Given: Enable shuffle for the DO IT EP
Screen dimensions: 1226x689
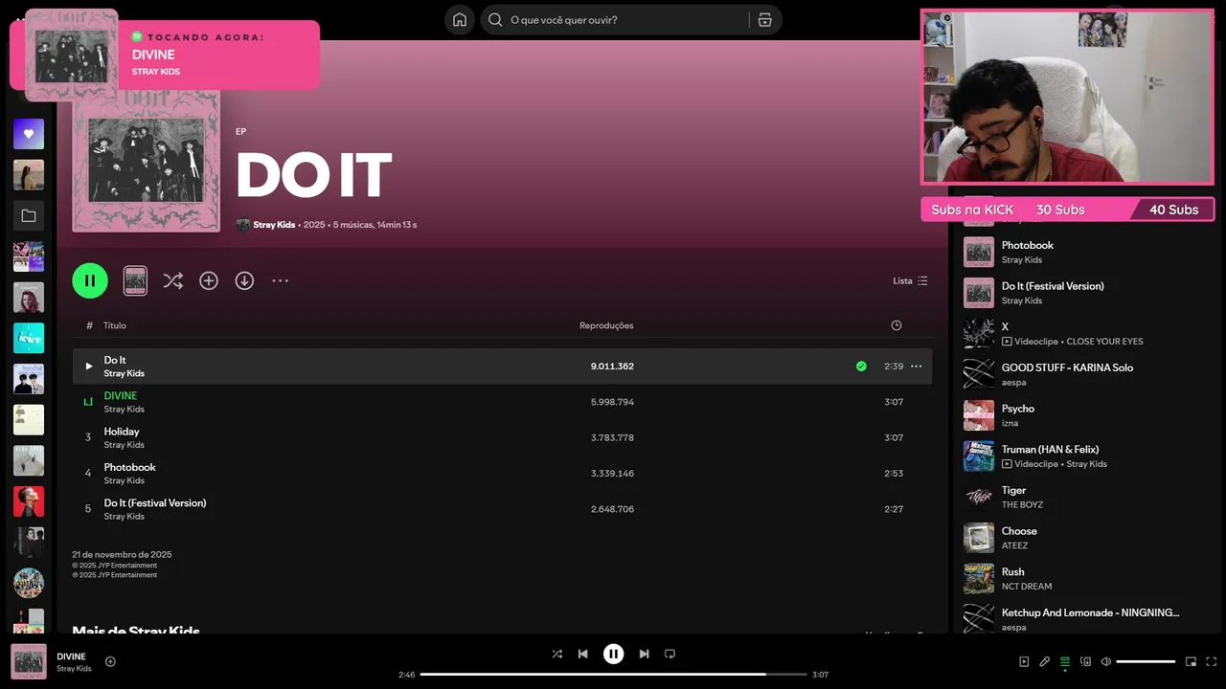Looking at the screenshot, I should [172, 280].
